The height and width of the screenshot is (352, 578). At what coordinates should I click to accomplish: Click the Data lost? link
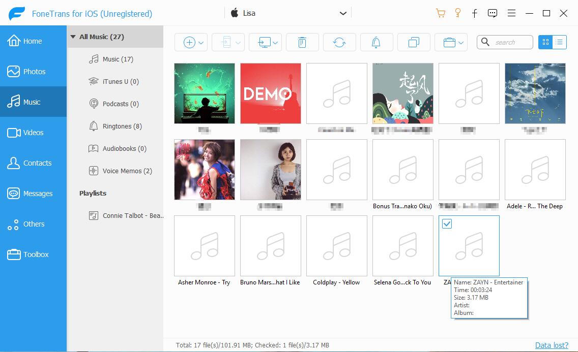coord(552,345)
